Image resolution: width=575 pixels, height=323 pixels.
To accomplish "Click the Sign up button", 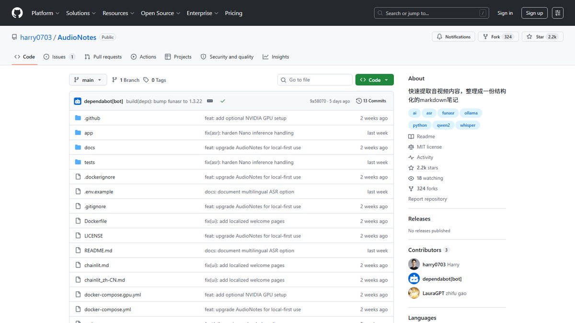I will point(534,13).
